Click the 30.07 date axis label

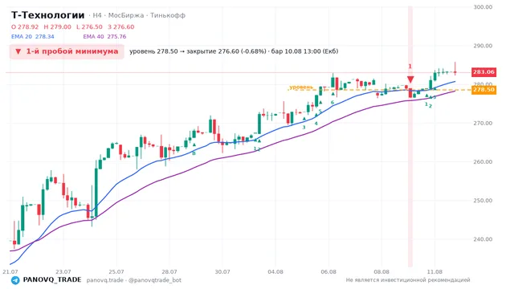[x=222, y=271]
